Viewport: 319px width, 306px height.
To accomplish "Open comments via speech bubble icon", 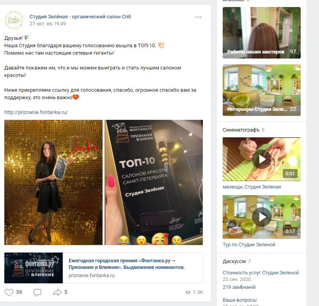I will pos(37,292).
